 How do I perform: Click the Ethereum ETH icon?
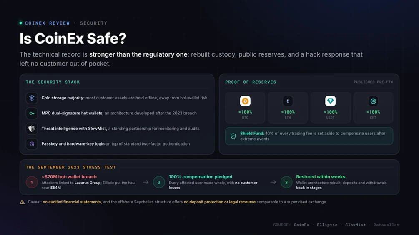pos(288,101)
